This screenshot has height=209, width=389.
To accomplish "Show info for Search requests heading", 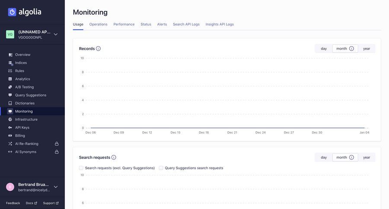I will [x=114, y=158].
